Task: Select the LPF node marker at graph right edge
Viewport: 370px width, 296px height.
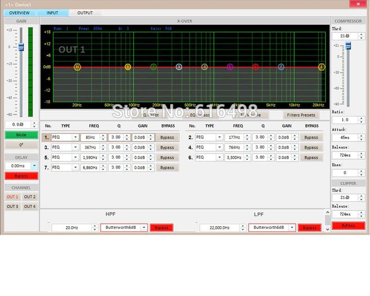Action: pos(322,67)
